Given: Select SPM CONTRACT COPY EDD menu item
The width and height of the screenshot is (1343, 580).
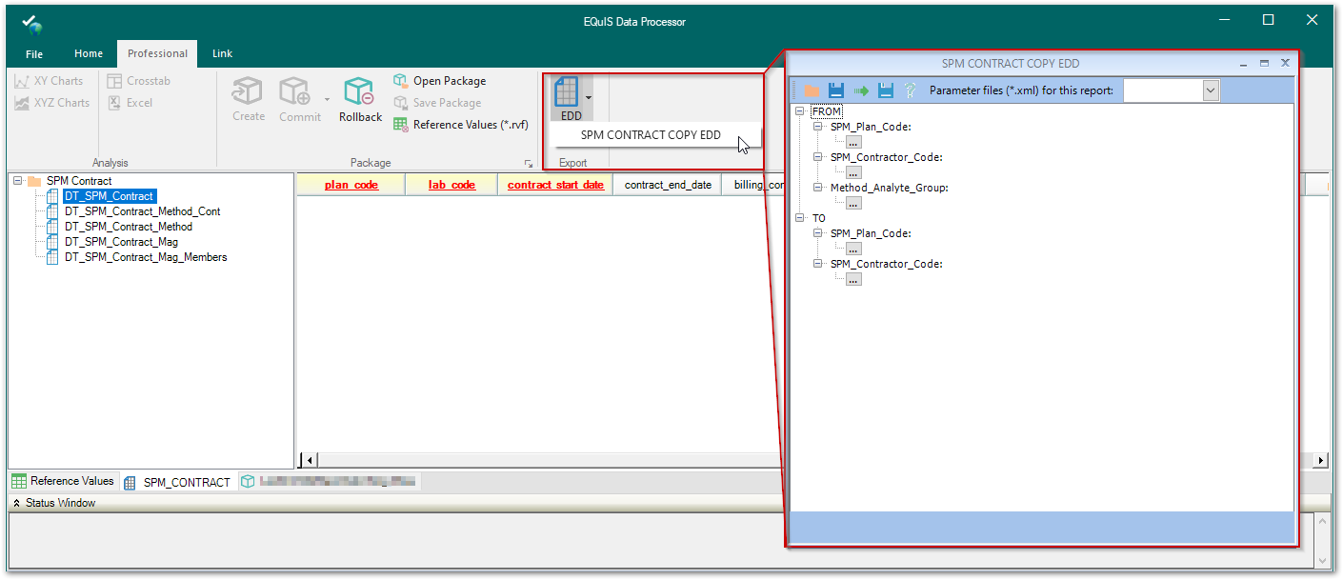Looking at the screenshot, I should point(651,135).
